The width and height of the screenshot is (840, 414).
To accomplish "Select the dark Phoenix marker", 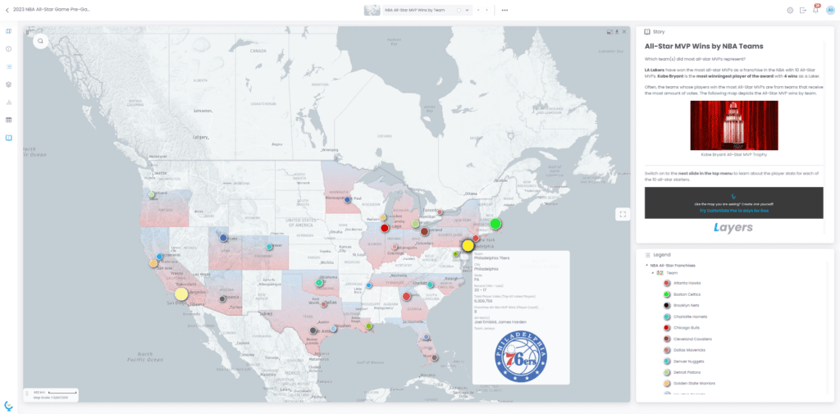I will coord(222,299).
